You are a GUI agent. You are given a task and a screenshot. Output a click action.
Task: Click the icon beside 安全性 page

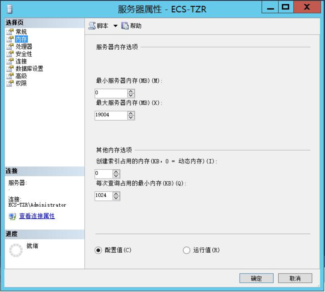10,54
